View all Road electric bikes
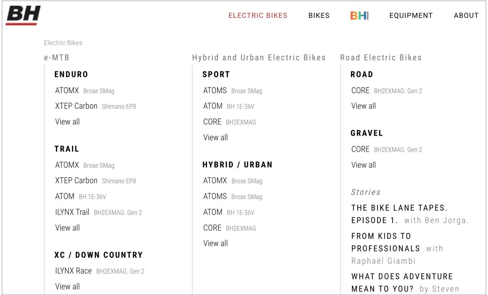This screenshot has height=295, width=488. [363, 106]
